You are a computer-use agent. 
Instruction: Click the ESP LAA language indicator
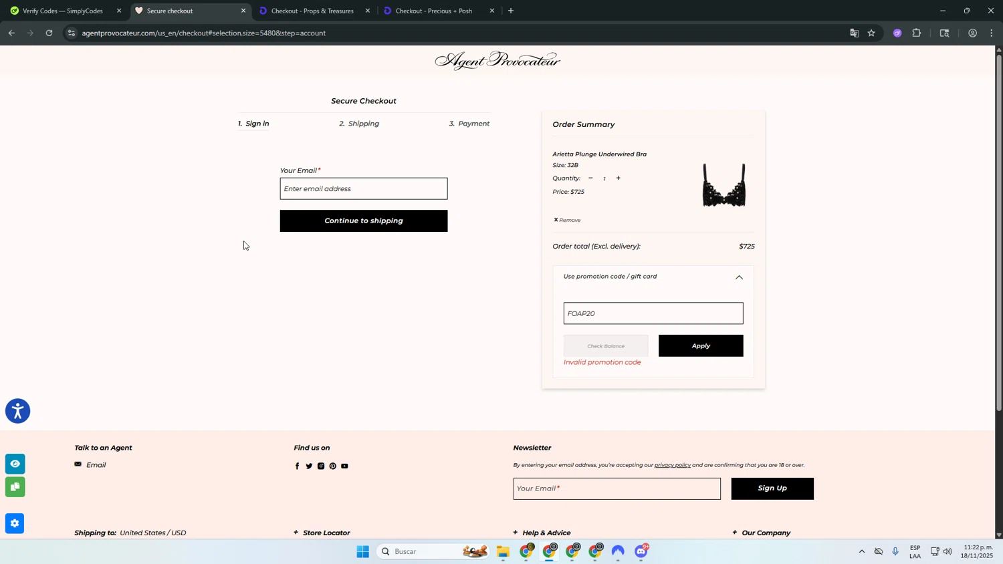(915, 551)
